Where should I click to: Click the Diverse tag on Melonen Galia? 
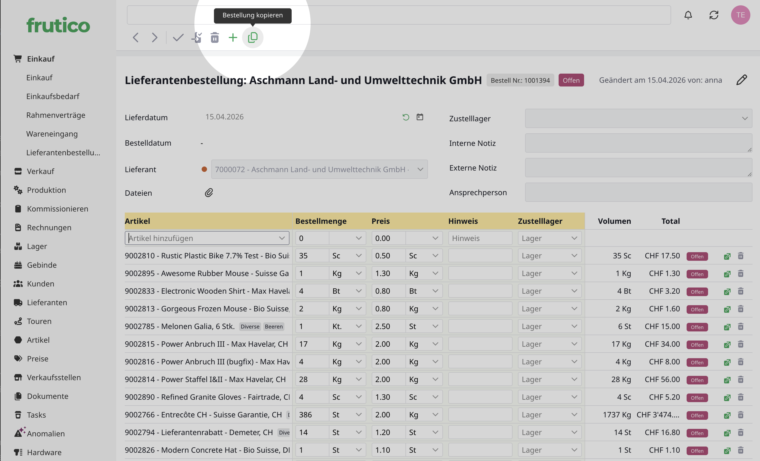point(250,327)
